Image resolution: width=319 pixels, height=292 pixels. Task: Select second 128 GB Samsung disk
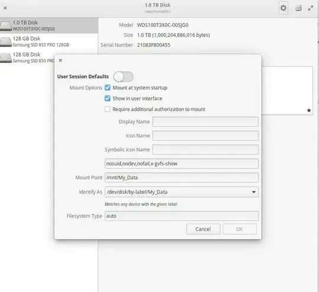pos(27,58)
